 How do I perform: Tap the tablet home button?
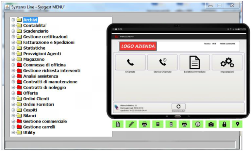tap(178, 116)
